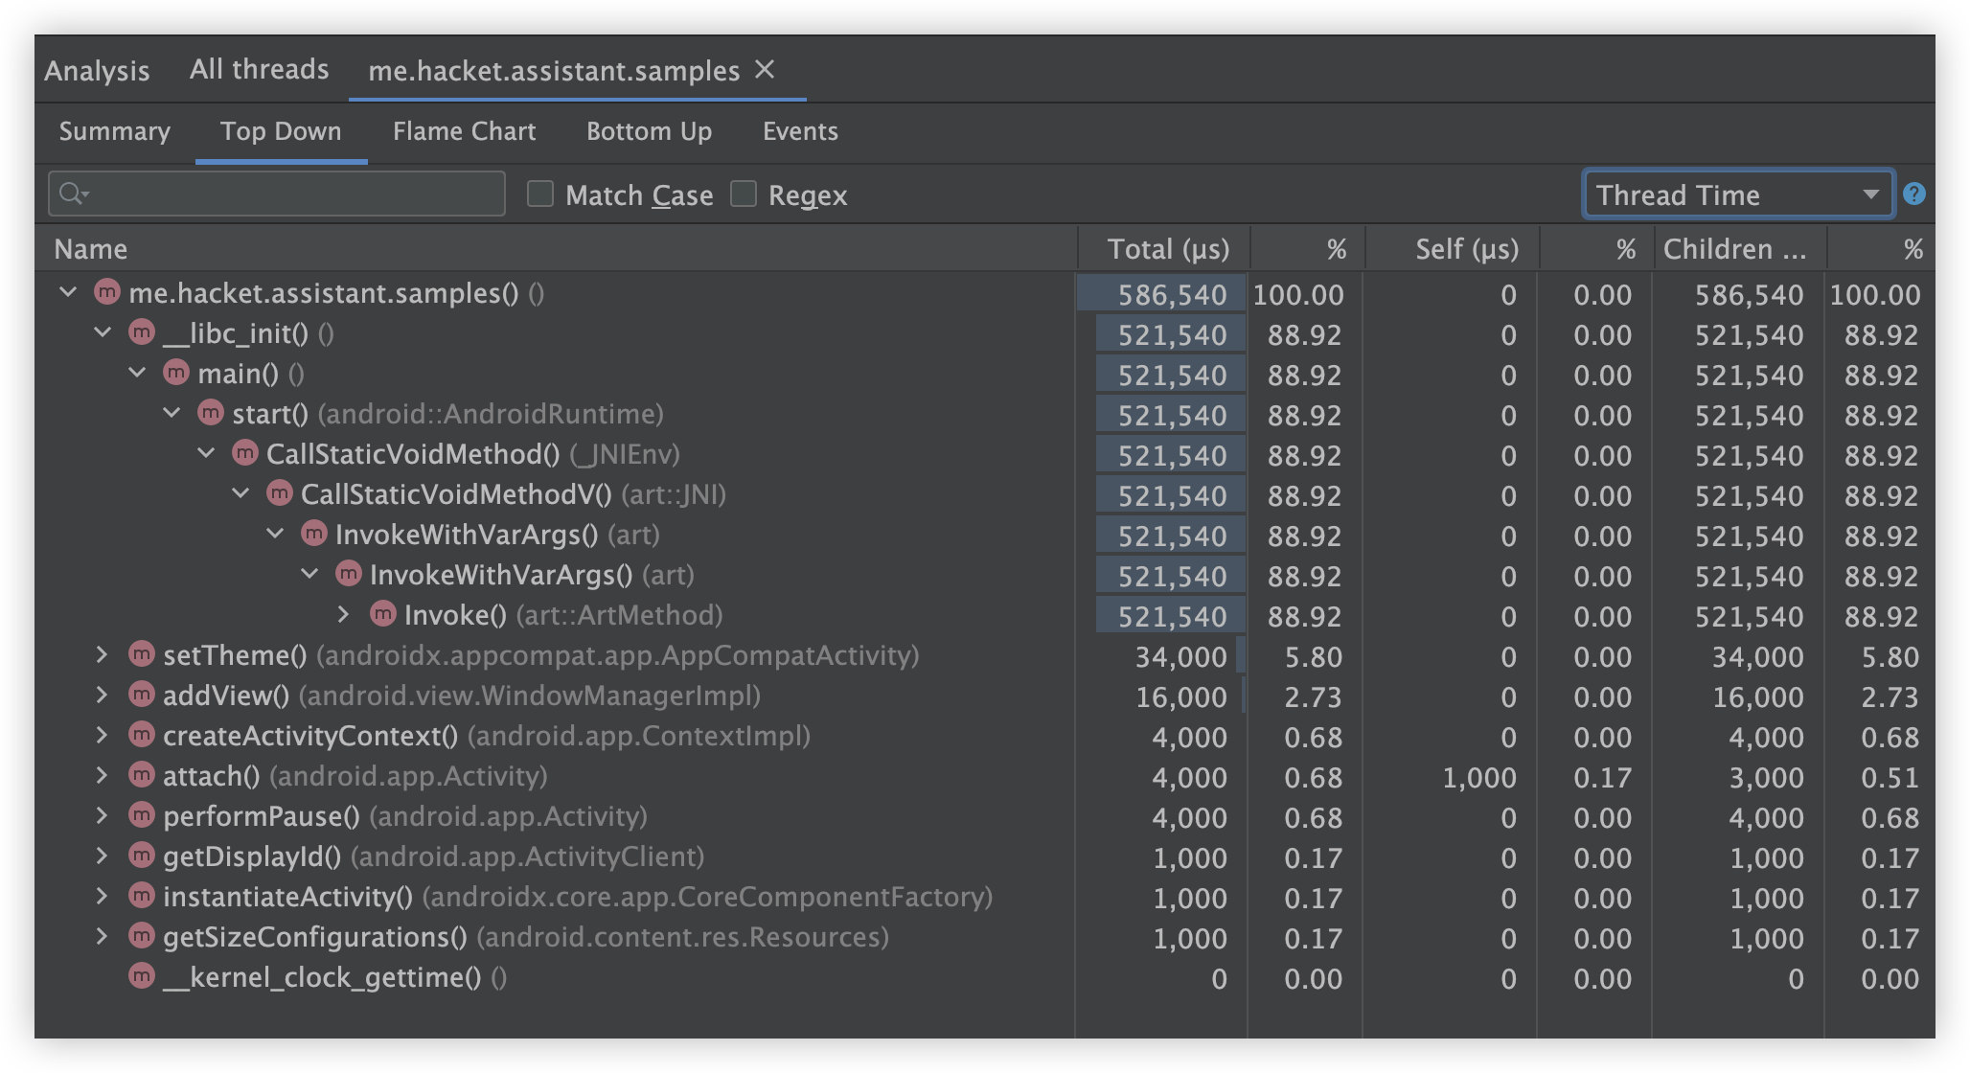Sort by the Self (μs) column header
This screenshot has height=1073, width=1970.
tap(1466, 249)
